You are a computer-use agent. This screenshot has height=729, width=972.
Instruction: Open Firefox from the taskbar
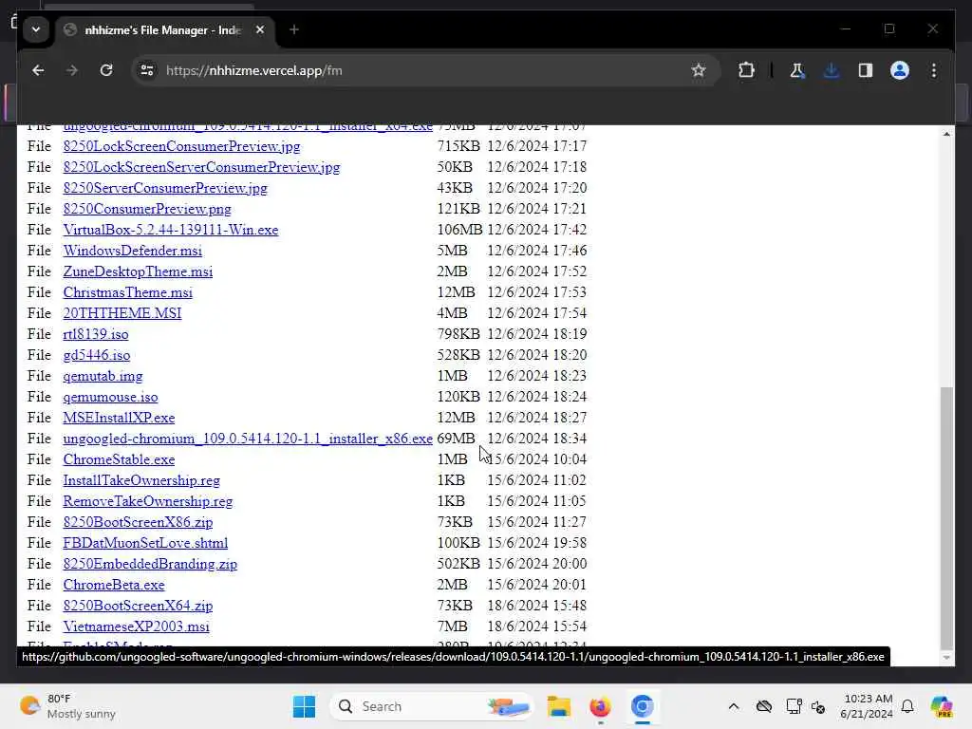click(600, 706)
